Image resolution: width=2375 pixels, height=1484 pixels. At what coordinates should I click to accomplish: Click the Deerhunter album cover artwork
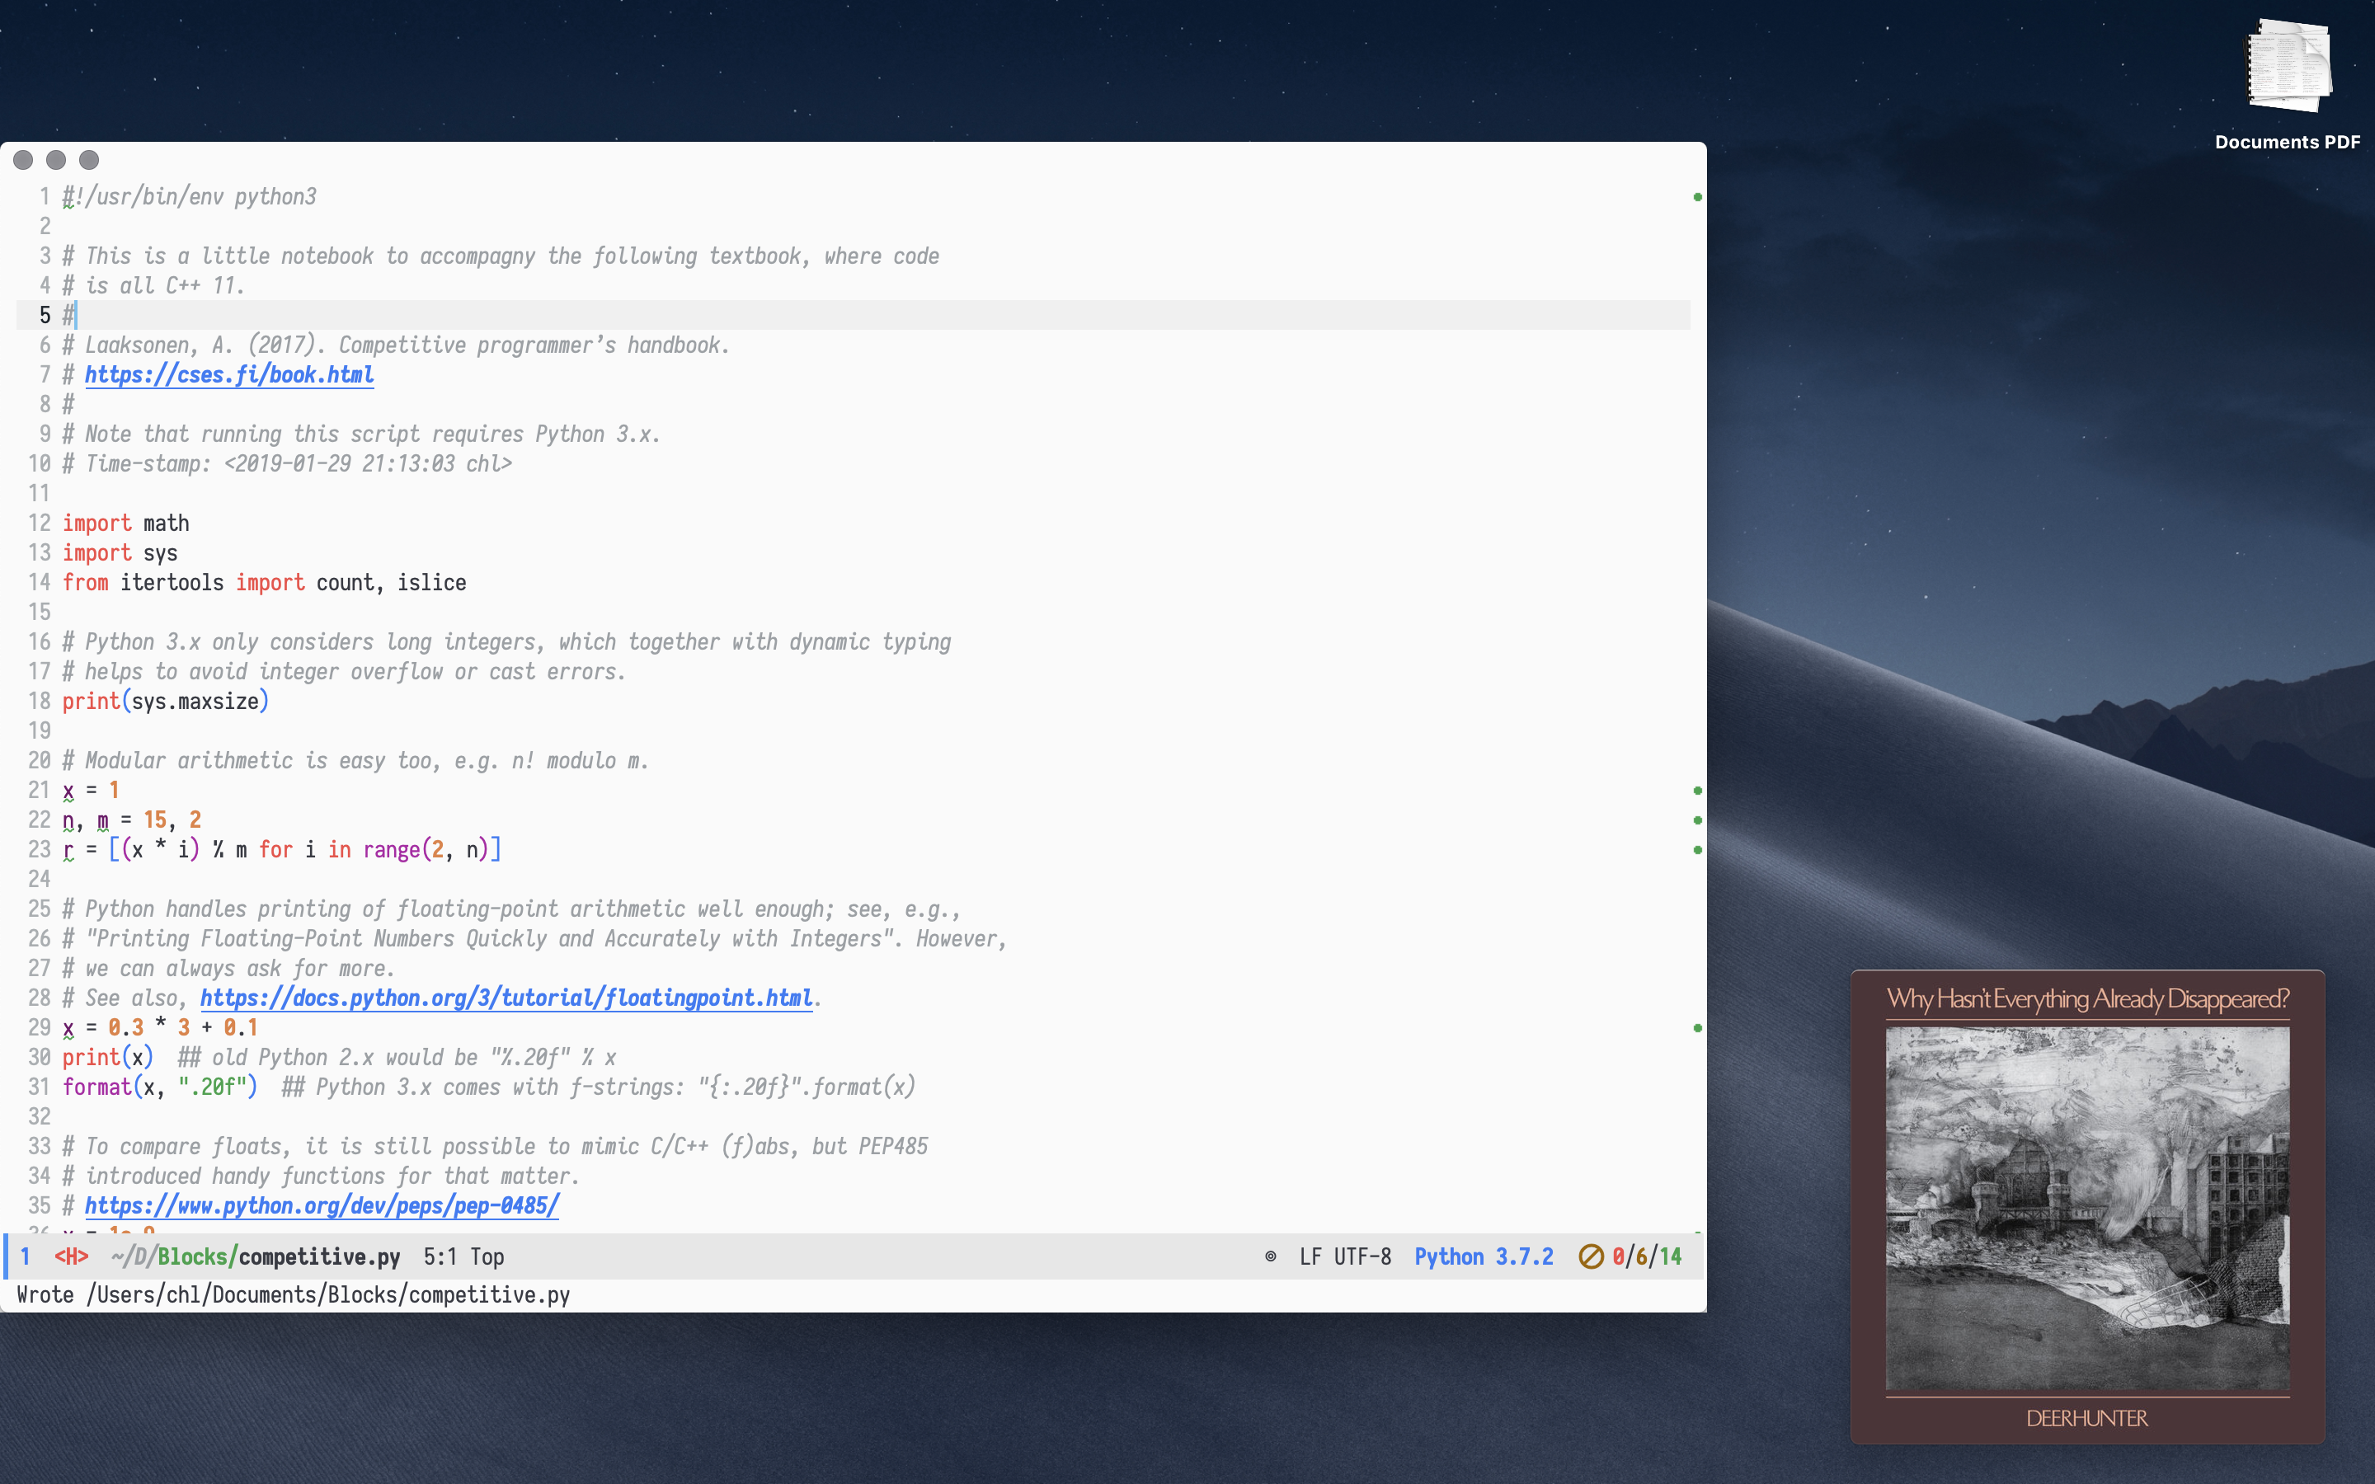tap(2086, 1207)
